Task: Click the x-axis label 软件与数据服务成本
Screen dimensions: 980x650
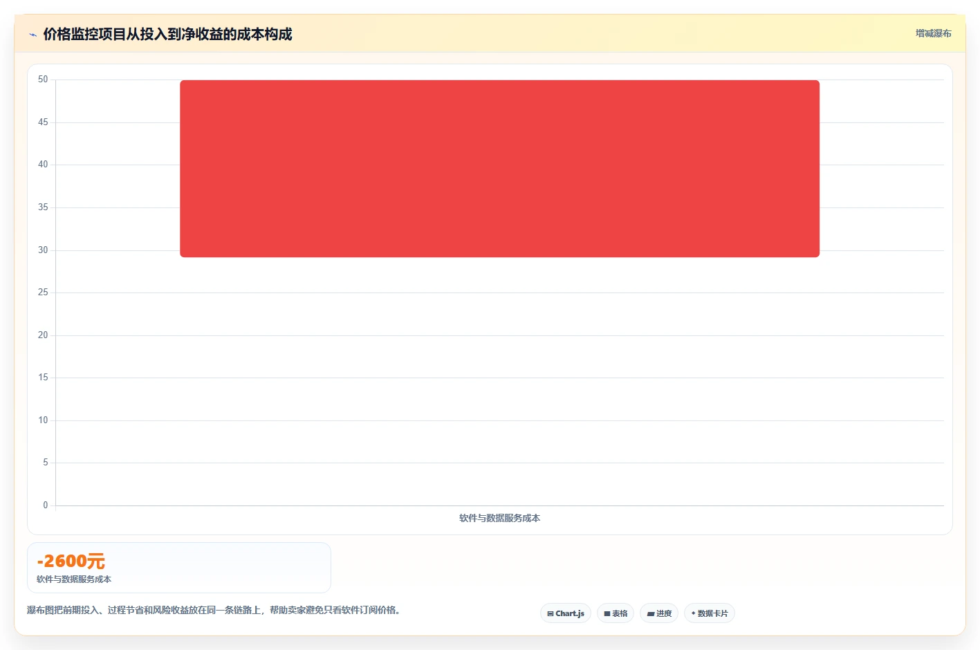Action: point(499,518)
